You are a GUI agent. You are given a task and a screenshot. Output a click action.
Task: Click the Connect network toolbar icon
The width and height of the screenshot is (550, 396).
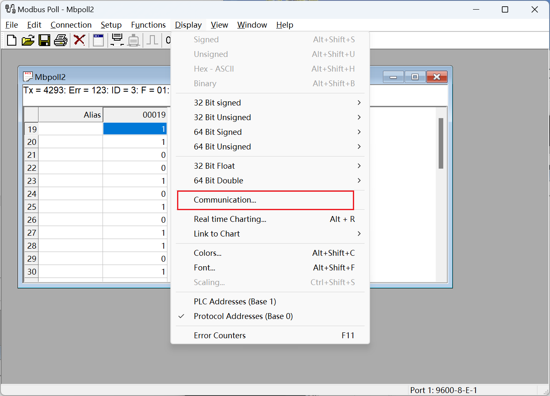[117, 40]
